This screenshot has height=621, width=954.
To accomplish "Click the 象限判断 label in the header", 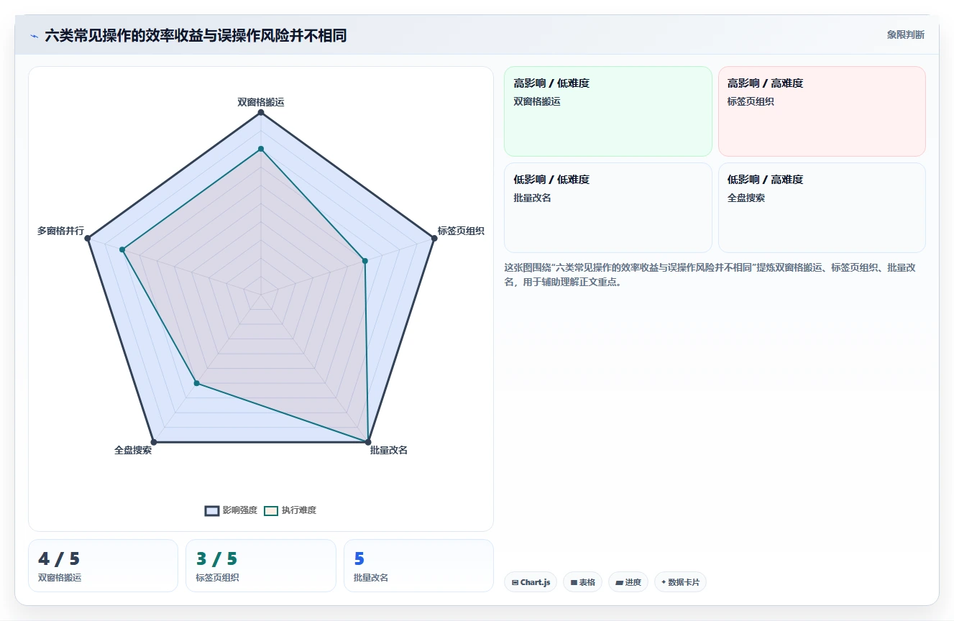I will point(906,34).
